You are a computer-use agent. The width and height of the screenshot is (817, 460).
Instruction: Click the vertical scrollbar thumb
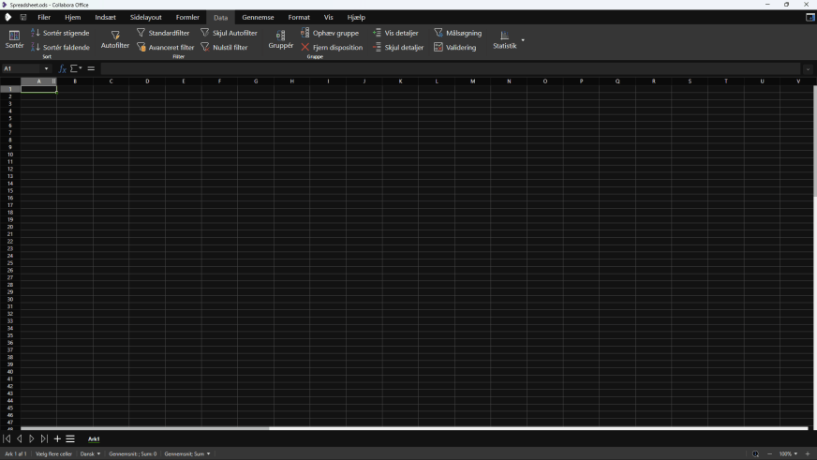814,141
